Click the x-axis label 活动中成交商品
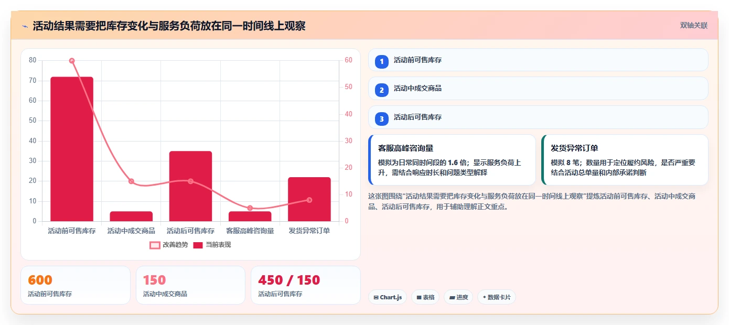Screen dimensions: 729x325 pos(131,231)
